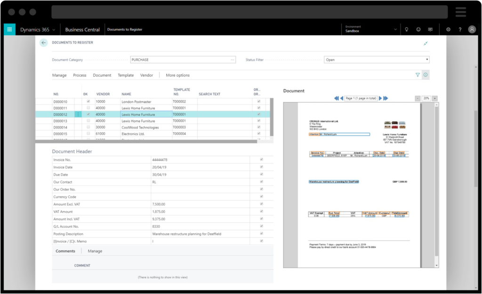Viewport: 482px width, 294px height.
Task: Open the Process menu
Action: click(80, 75)
